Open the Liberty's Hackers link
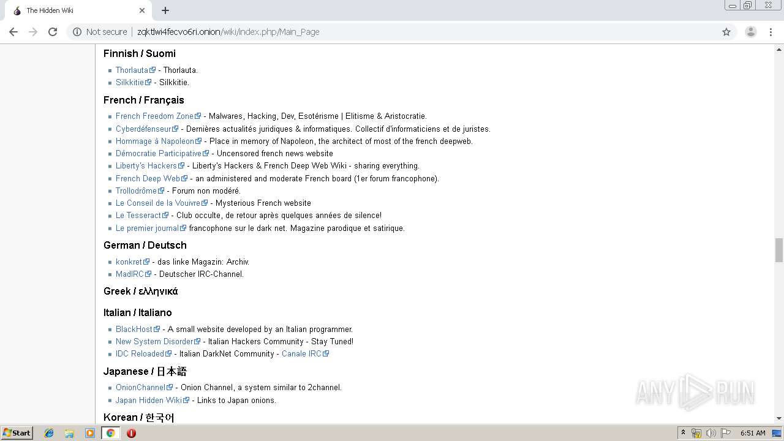 tap(146, 166)
